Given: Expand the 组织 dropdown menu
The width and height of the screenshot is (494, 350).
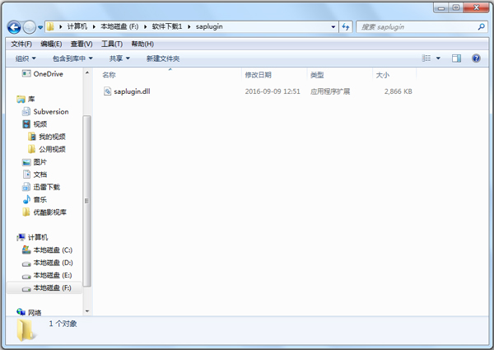Looking at the screenshot, I should [x=26, y=58].
